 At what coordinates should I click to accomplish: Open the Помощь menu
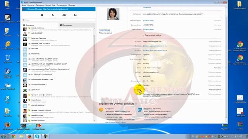click(x=71, y=5)
